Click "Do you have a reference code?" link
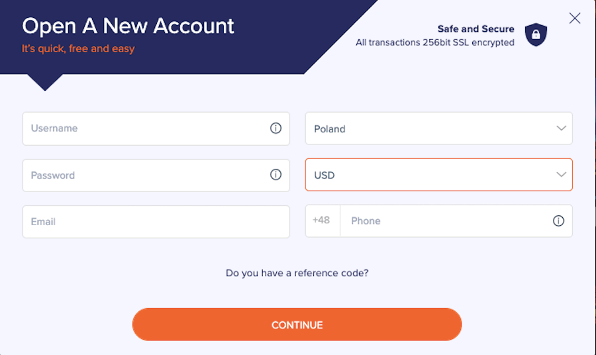 pyautogui.click(x=297, y=273)
